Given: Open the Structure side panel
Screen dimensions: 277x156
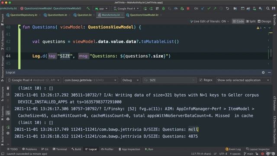Looking at the screenshot, I should pyautogui.click(x=3, y=94).
